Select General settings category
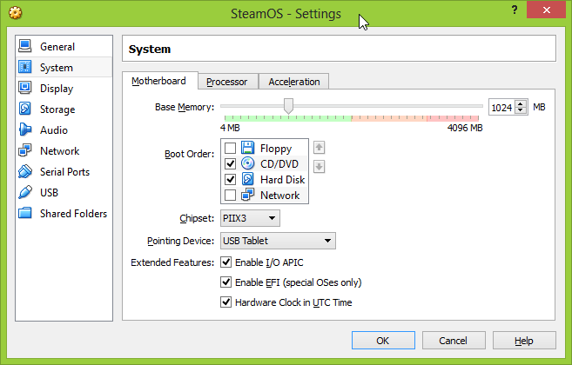 coord(64,47)
